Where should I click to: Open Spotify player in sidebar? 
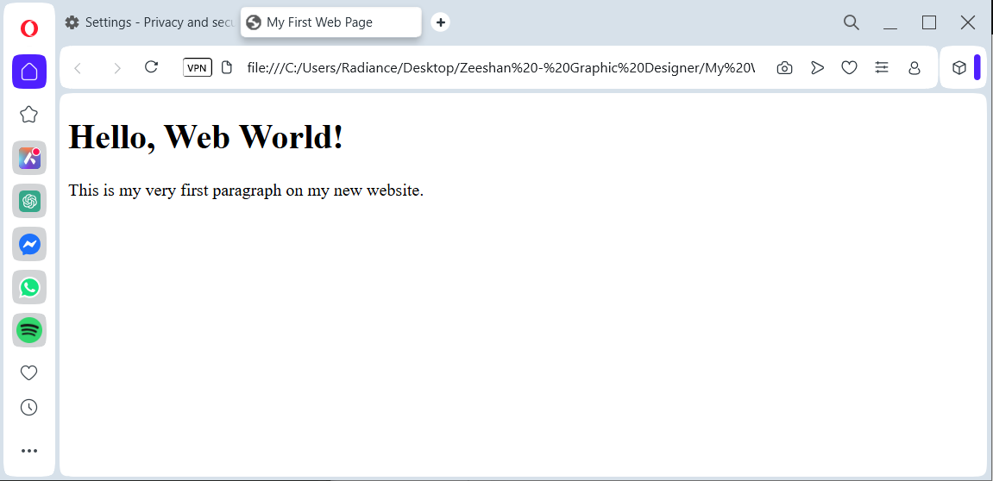pos(29,330)
